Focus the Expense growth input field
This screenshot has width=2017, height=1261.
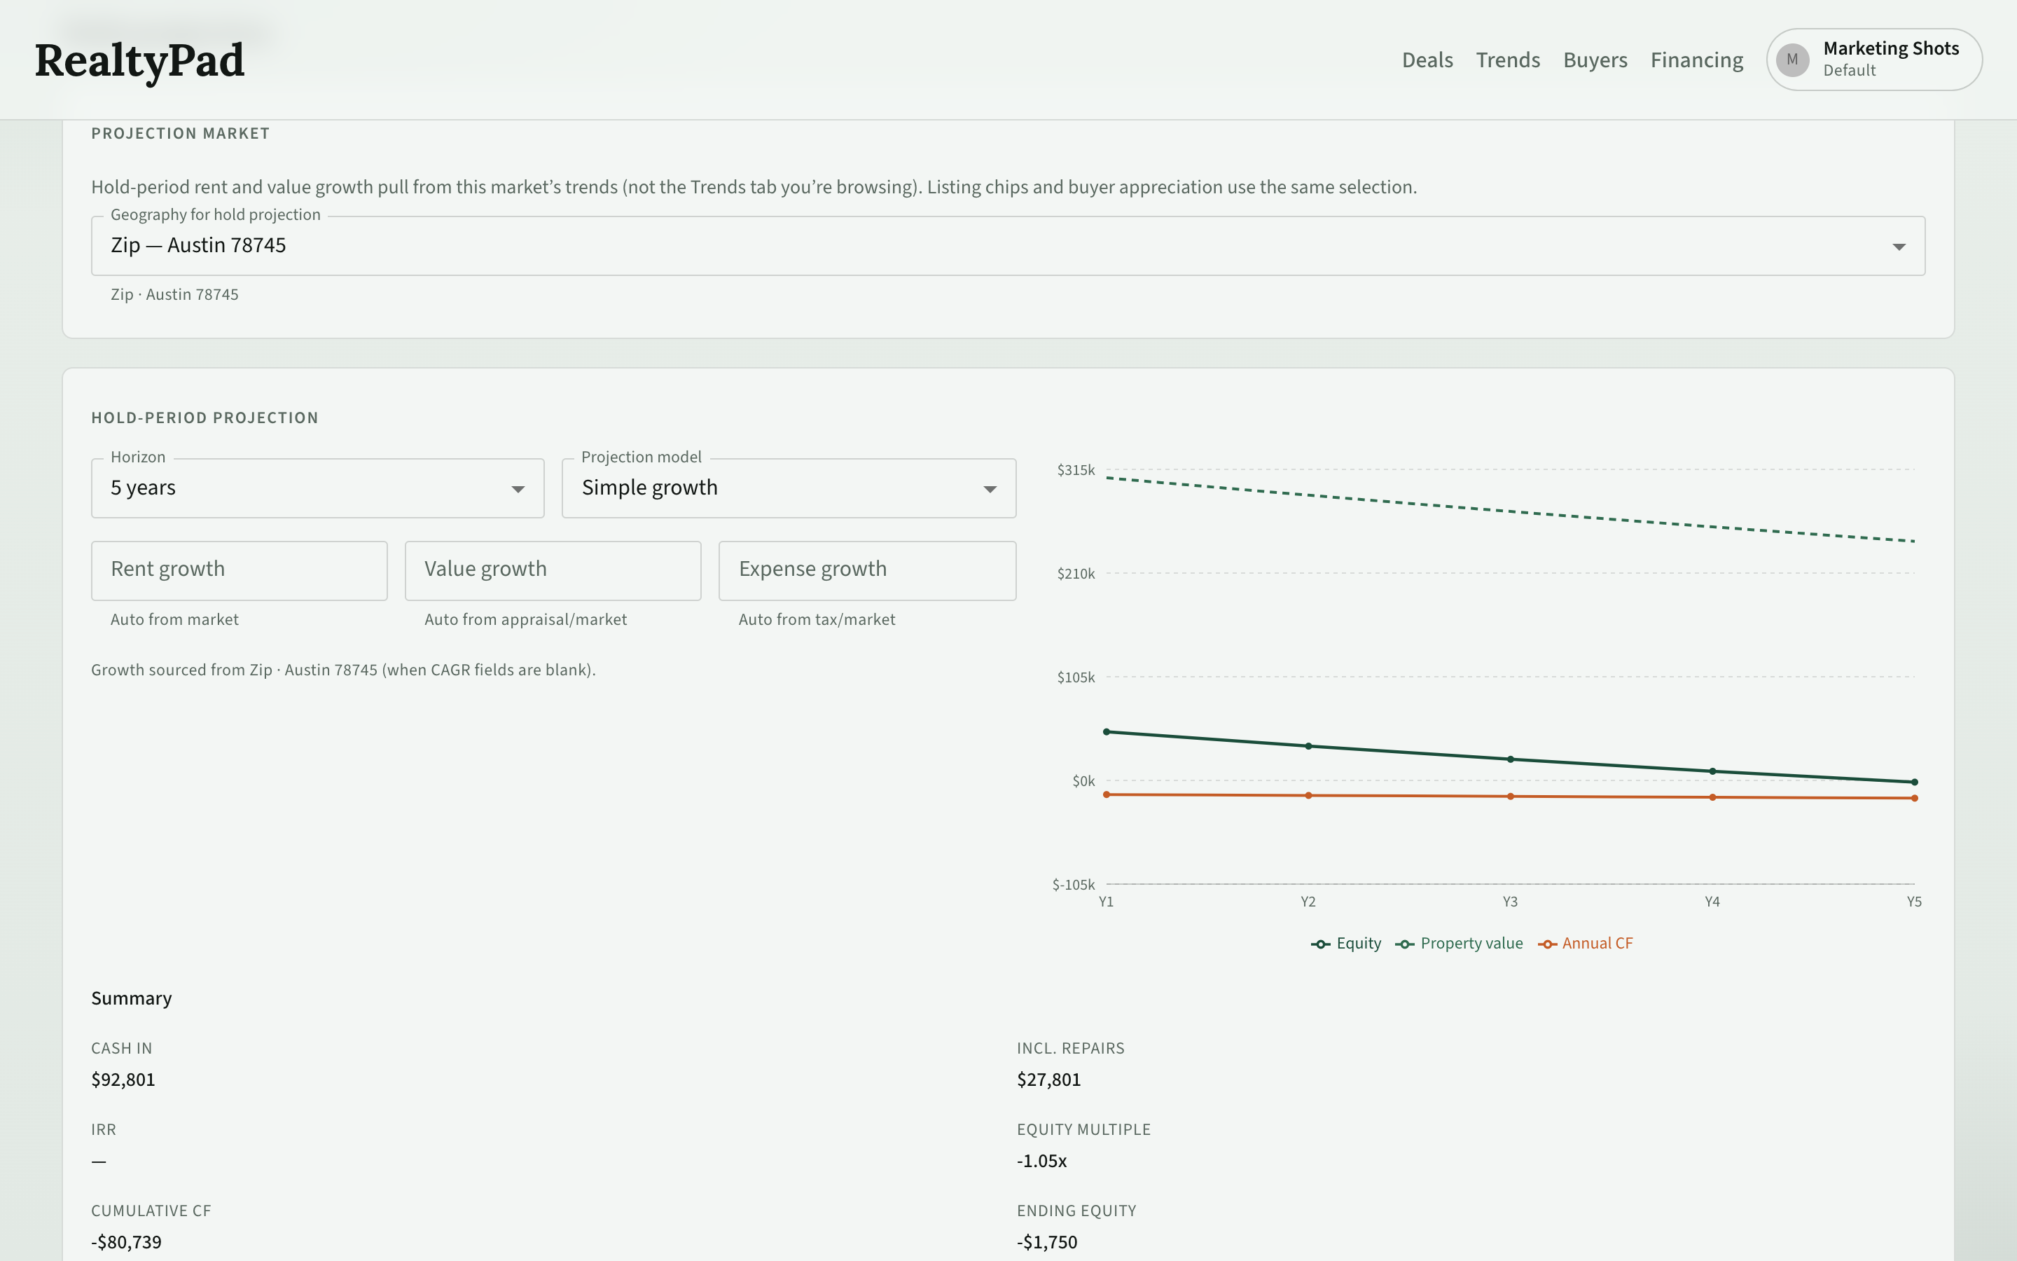point(867,570)
